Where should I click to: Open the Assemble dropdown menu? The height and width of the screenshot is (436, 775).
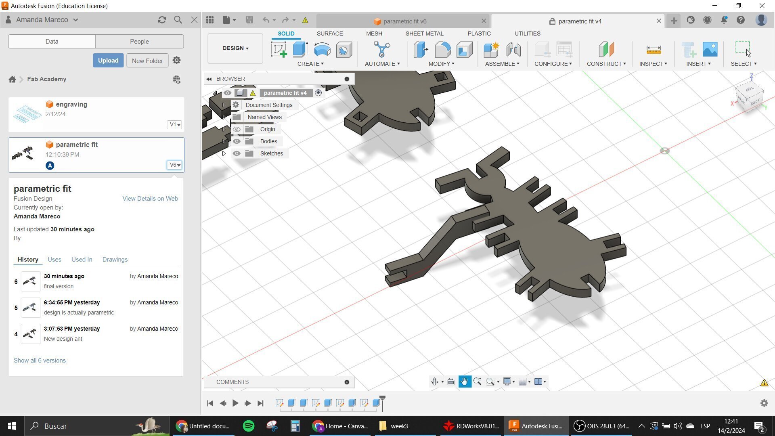pyautogui.click(x=502, y=64)
